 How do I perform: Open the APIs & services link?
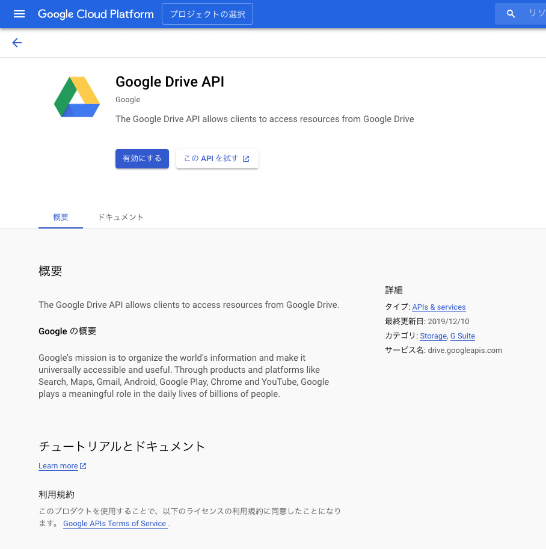coord(439,307)
